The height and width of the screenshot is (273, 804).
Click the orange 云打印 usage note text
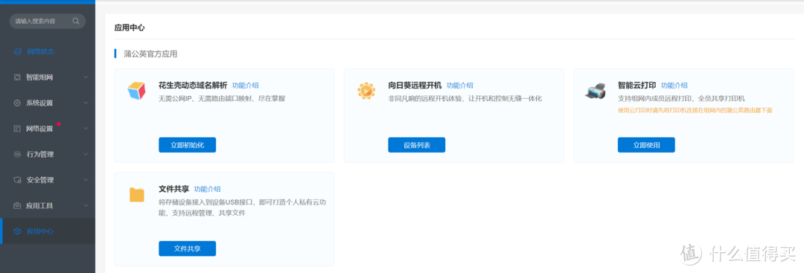pos(695,110)
